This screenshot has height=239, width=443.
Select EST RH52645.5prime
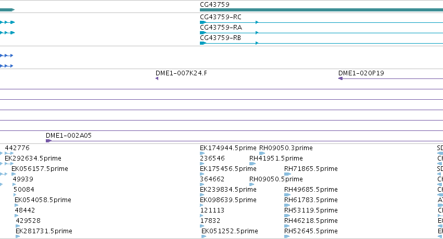tap(311, 231)
